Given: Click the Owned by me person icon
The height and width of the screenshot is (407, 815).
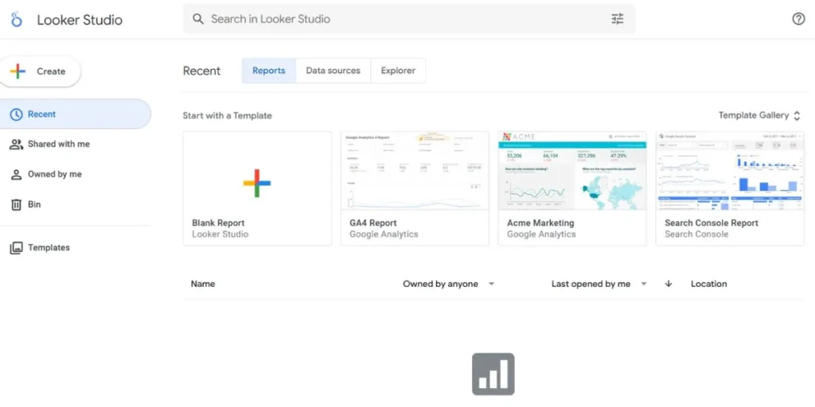Looking at the screenshot, I should [x=17, y=174].
